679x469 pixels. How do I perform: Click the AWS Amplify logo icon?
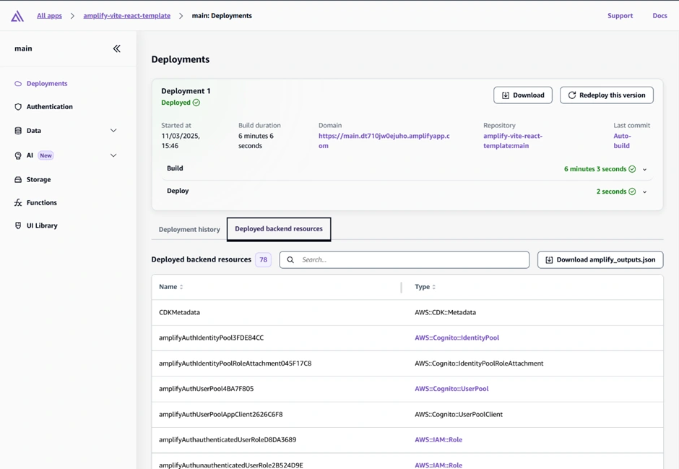17,16
